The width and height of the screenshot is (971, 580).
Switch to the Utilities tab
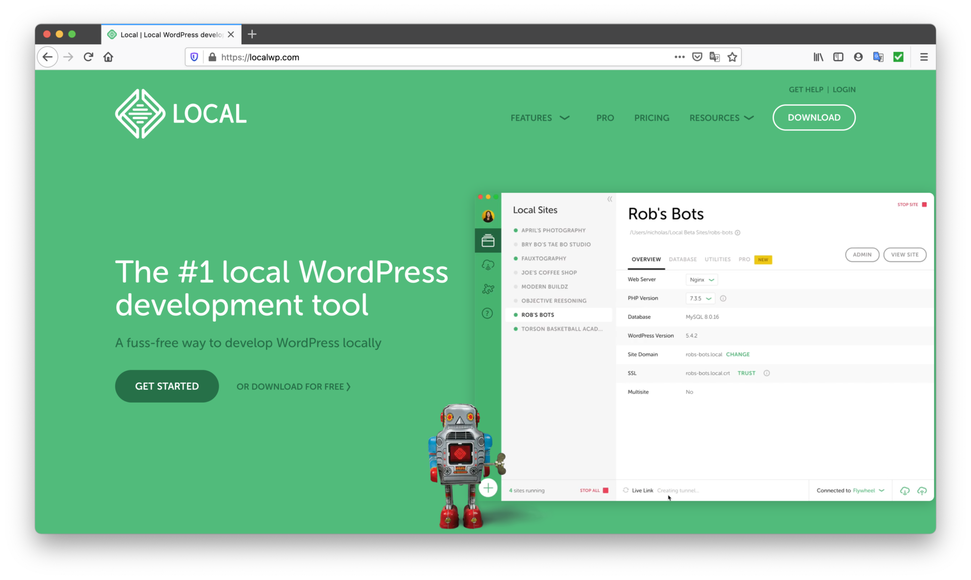click(x=718, y=260)
